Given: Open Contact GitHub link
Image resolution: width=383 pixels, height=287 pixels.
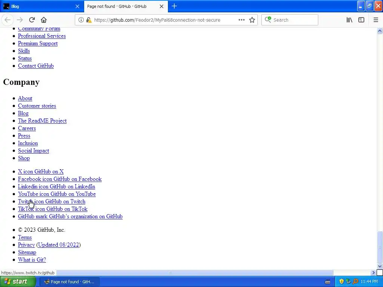Looking at the screenshot, I should click(x=36, y=66).
